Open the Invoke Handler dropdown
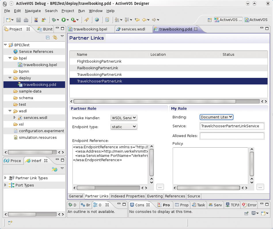 coord(124,118)
